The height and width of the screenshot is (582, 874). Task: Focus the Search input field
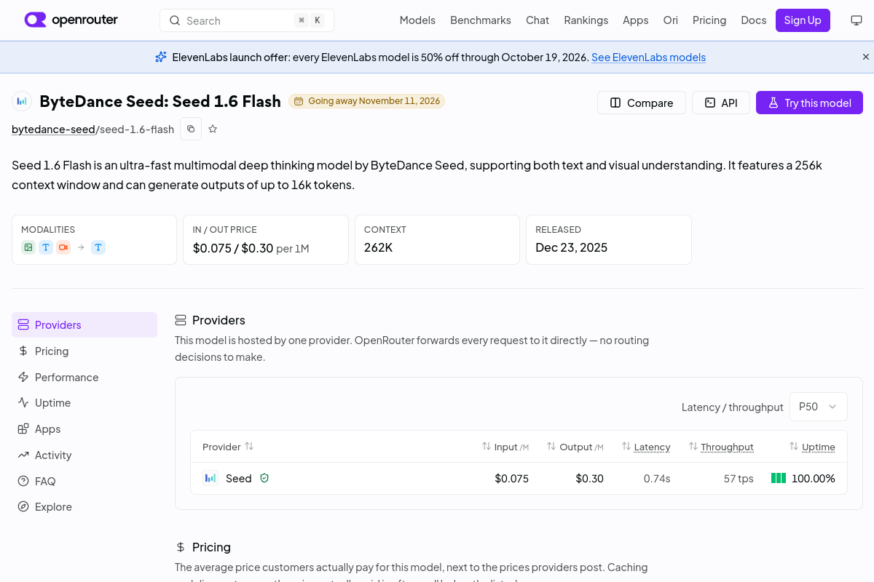point(247,20)
